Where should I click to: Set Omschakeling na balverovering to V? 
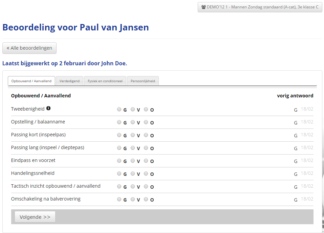[133, 199]
